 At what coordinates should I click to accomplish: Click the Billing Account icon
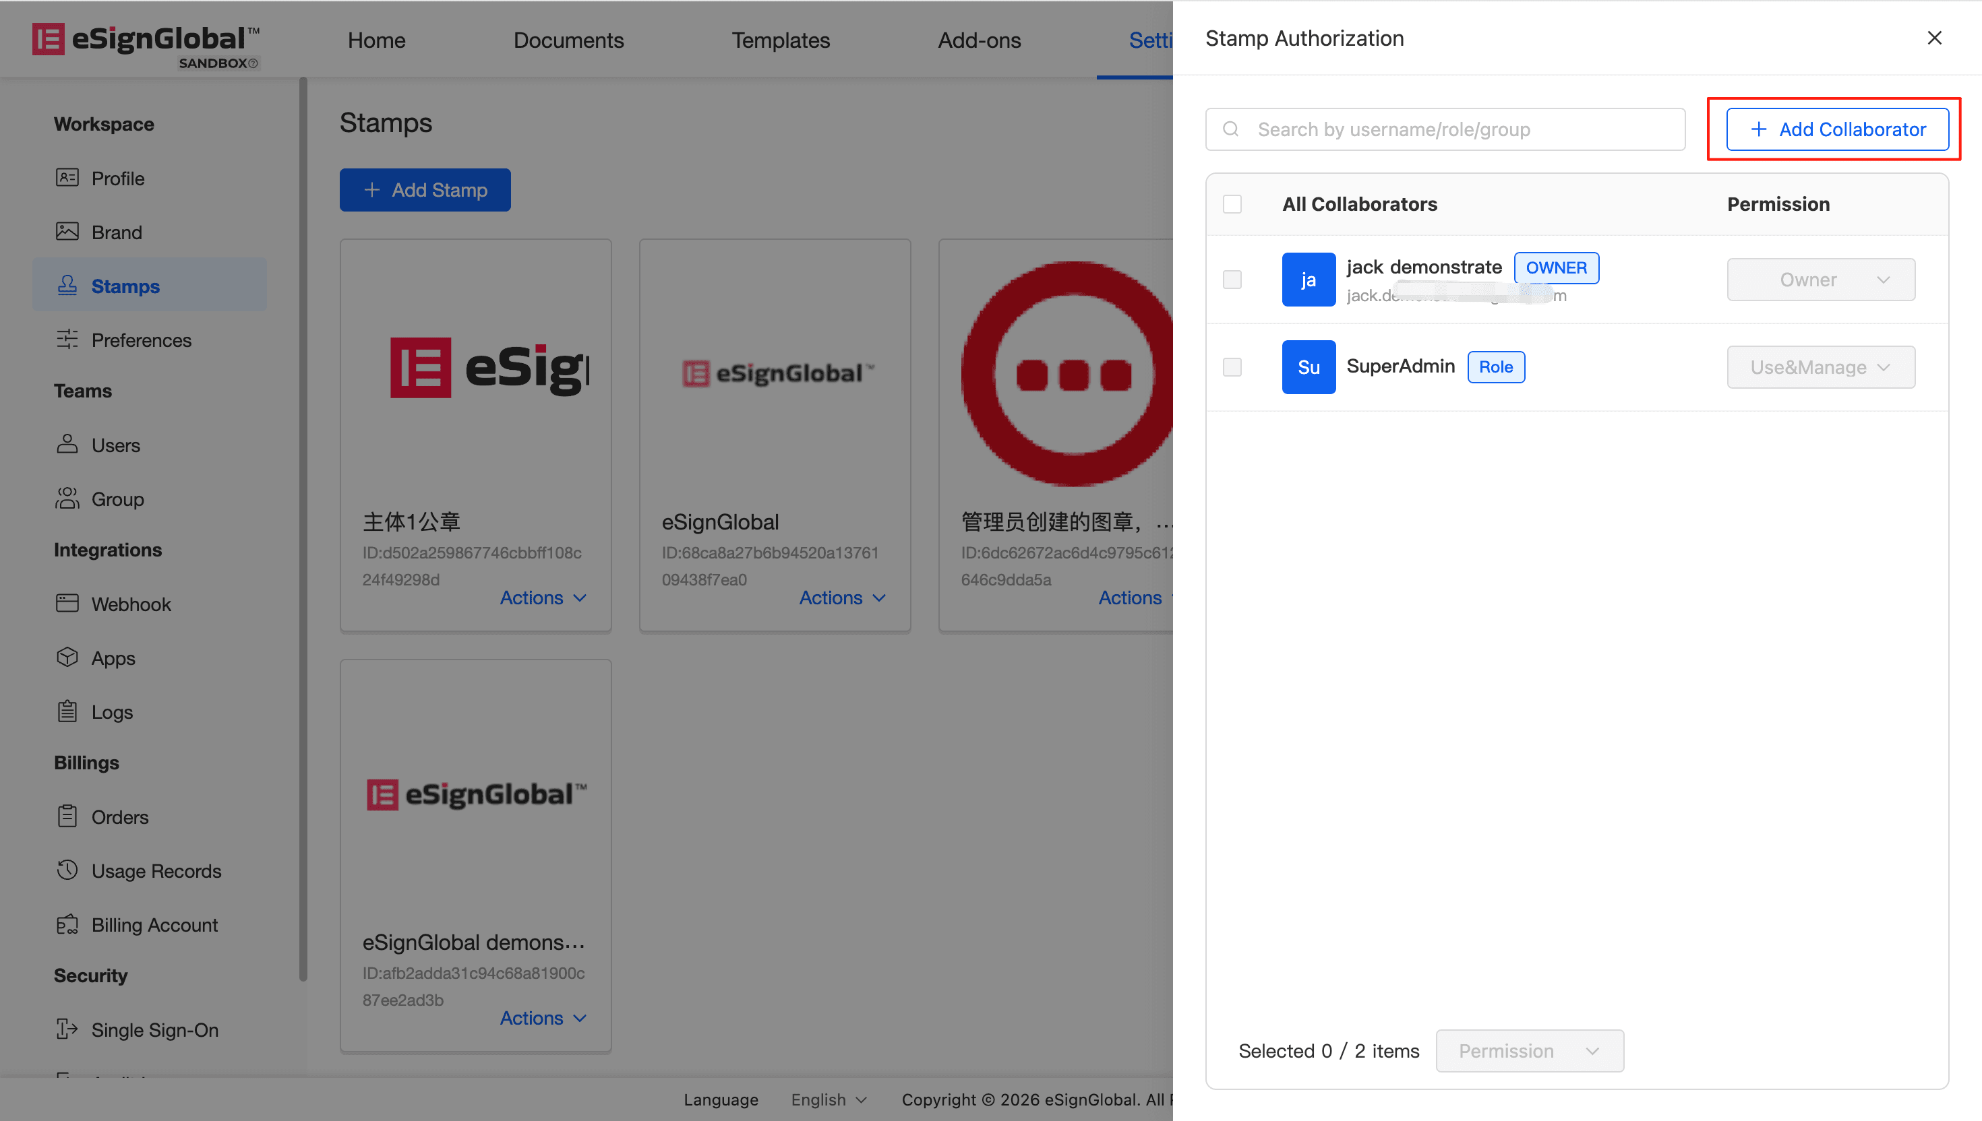click(x=67, y=924)
